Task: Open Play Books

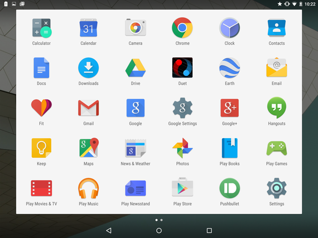Action: pyautogui.click(x=230, y=148)
